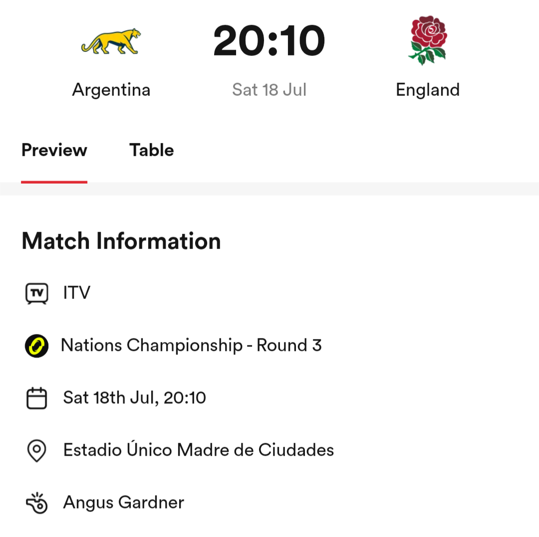
Task: Click the venue location pin icon
Action: 37,450
